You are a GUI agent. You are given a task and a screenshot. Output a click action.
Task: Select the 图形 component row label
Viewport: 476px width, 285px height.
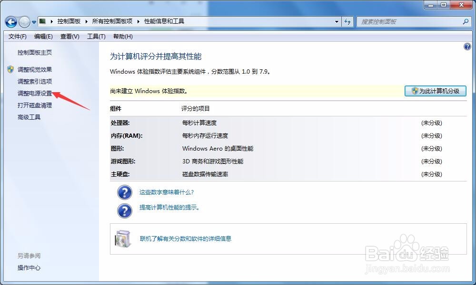pyautogui.click(x=118, y=149)
